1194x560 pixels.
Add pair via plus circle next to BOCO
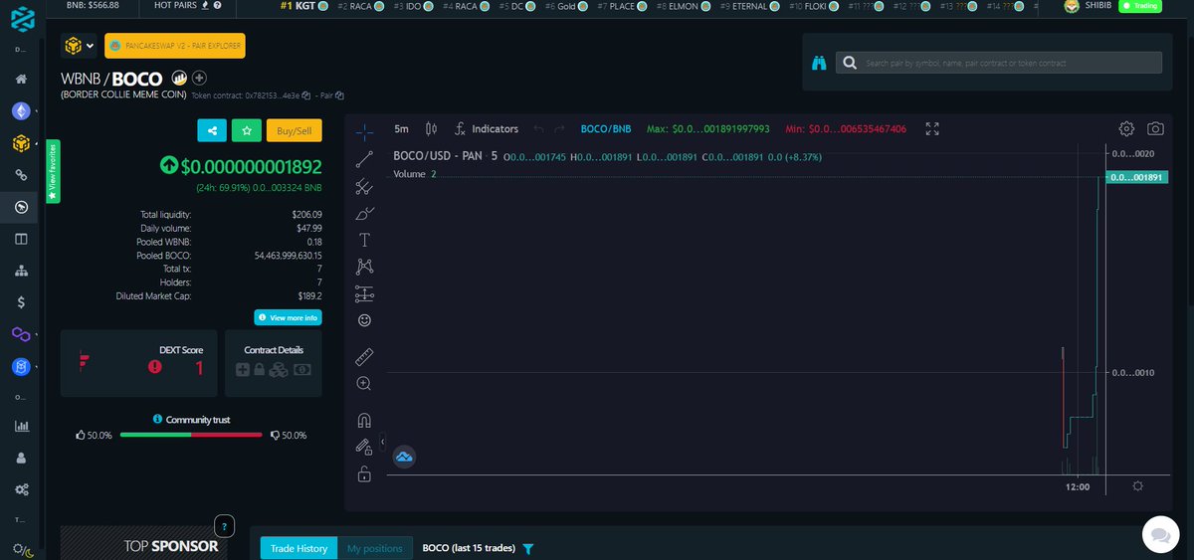pos(200,78)
